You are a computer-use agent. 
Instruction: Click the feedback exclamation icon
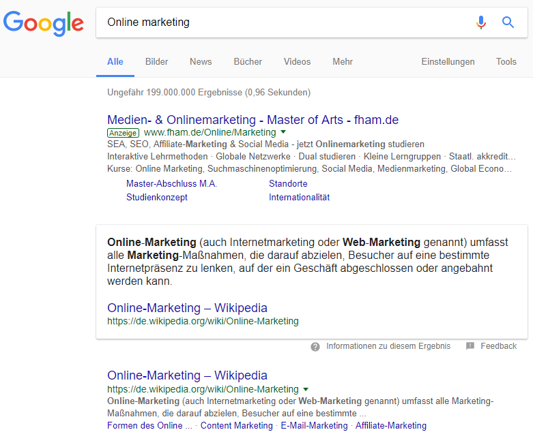coord(470,346)
